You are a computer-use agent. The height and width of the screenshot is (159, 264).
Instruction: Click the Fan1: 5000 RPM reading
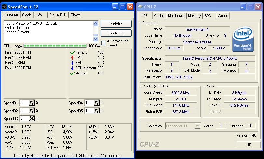pyautogui.click(x=18, y=68)
